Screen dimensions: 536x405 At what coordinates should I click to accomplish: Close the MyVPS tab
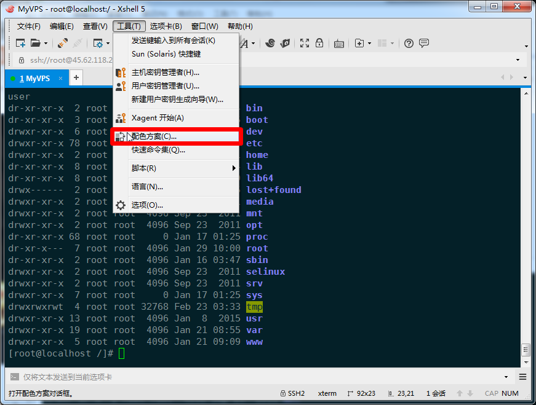pos(60,78)
